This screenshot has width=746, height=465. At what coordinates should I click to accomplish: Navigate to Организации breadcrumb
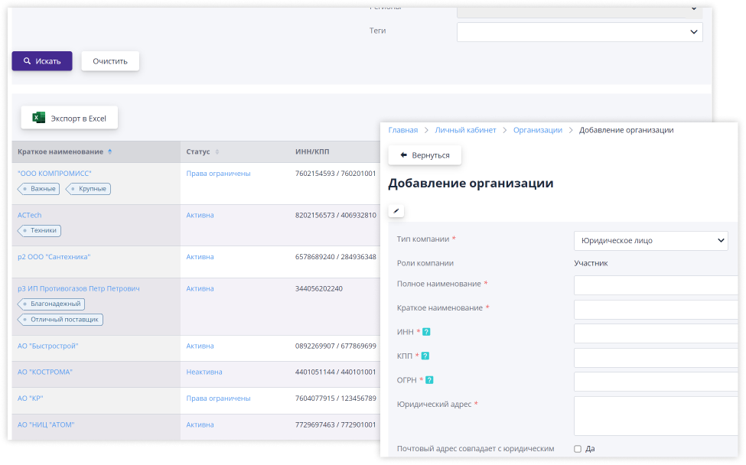537,130
